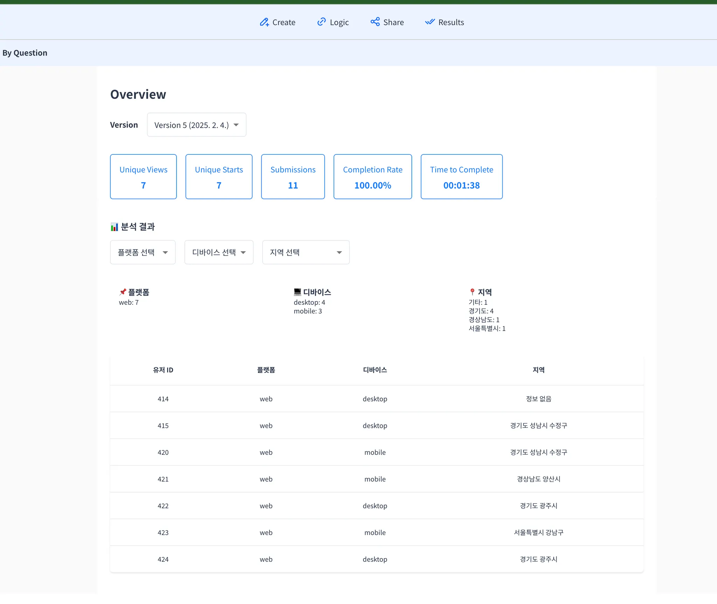717x604 pixels.
Task: Click the Unique Views stat card
Action: coord(143,177)
